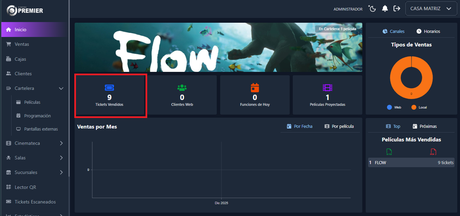Collapse the Cartelera menu section
This screenshot has width=460, height=216.
(x=61, y=89)
